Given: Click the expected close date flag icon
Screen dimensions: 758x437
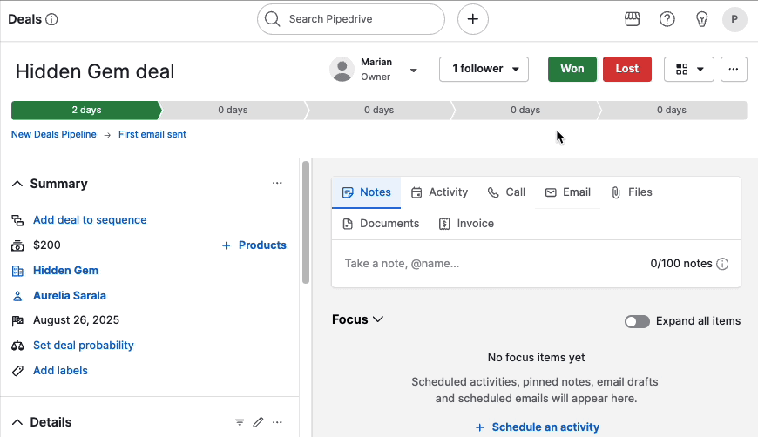Looking at the screenshot, I should [17, 320].
